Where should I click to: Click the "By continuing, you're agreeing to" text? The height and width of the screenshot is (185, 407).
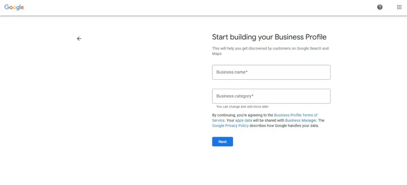coord(242,115)
